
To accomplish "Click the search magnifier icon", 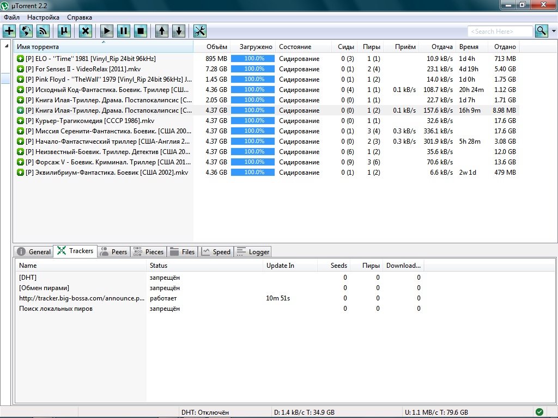I will [x=541, y=31].
